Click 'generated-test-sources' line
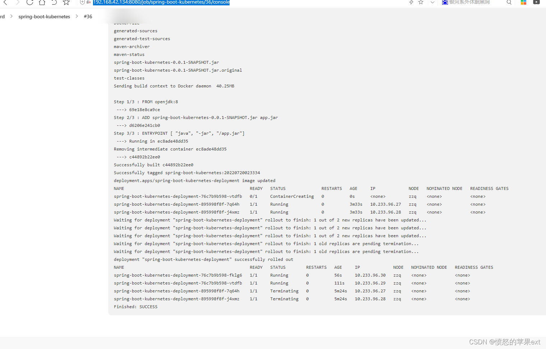546x349 pixels. [142, 39]
